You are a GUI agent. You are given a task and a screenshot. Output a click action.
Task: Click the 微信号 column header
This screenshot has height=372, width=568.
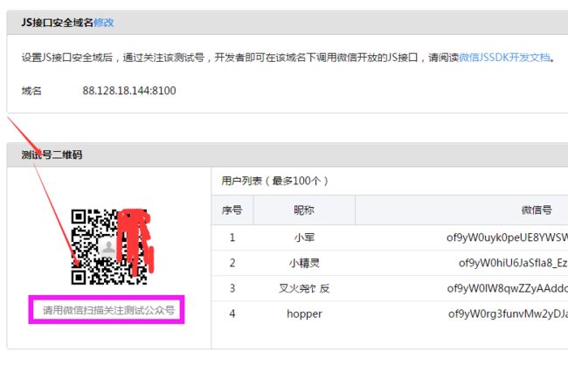tap(537, 210)
